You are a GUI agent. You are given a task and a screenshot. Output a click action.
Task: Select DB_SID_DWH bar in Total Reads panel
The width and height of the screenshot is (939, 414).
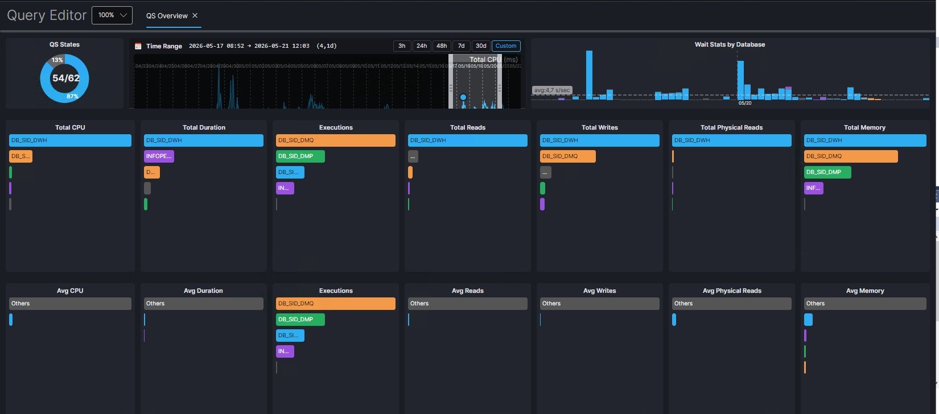tap(468, 140)
